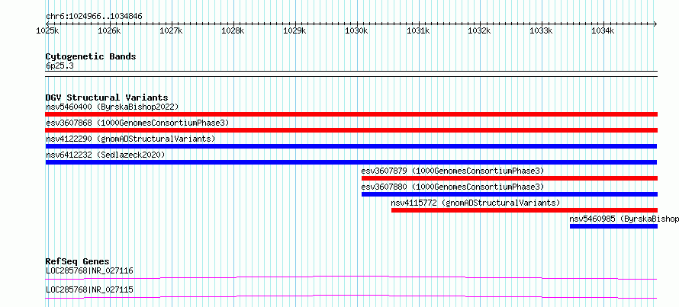The width and height of the screenshot is (679, 307).
Task: Select the esv3607880 blue variant bar
Action: [510, 194]
